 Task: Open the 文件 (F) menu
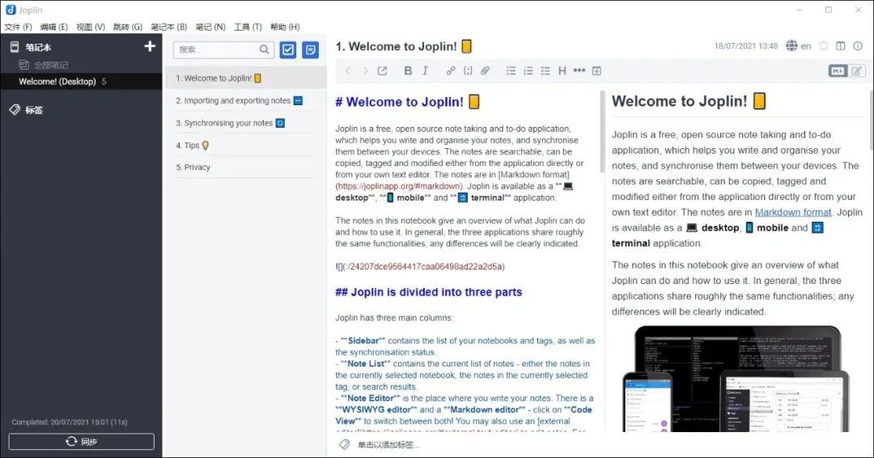pos(18,27)
